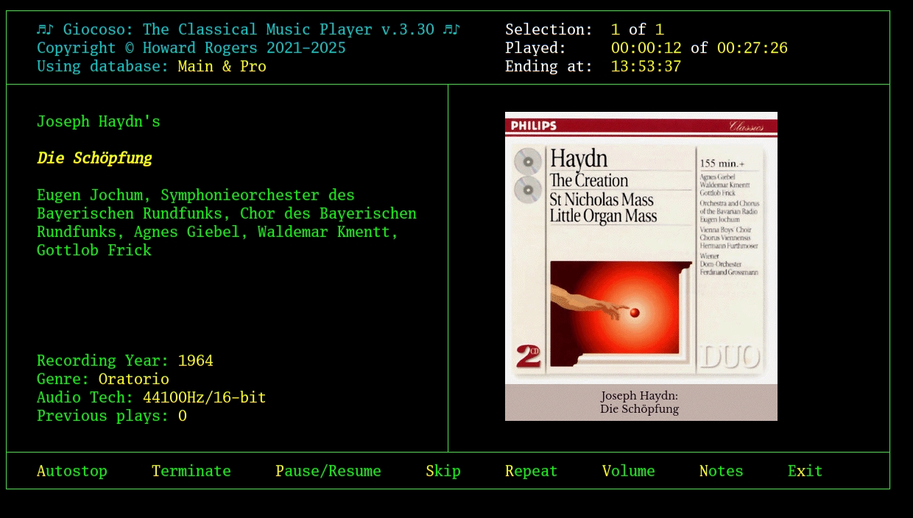
Task: Click the Recording Year value 1964
Action: coord(195,361)
